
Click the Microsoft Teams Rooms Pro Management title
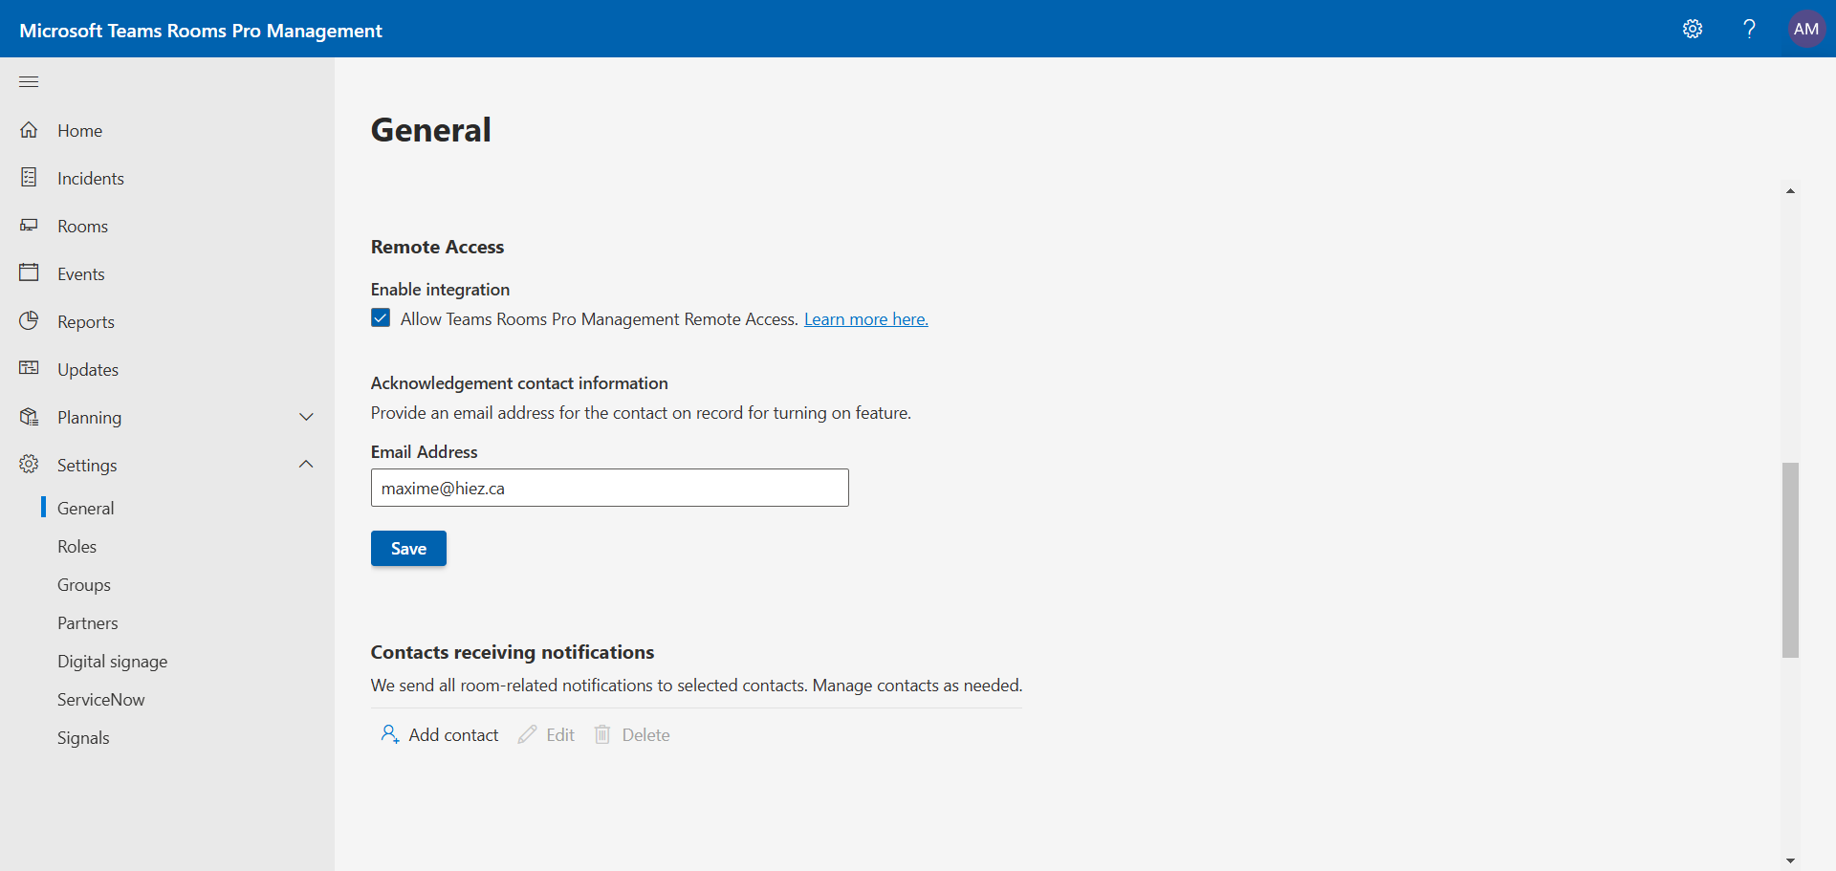[x=201, y=31]
